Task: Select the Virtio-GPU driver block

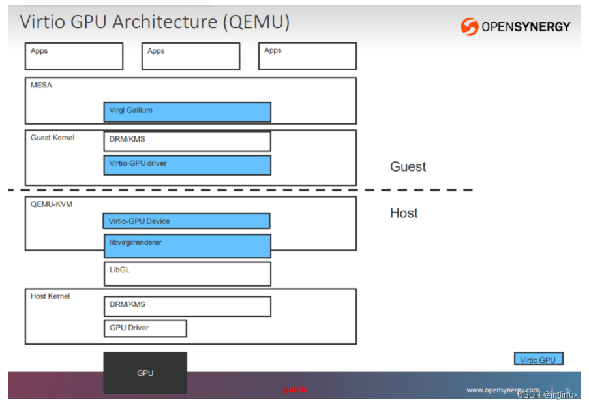Action: (x=187, y=165)
